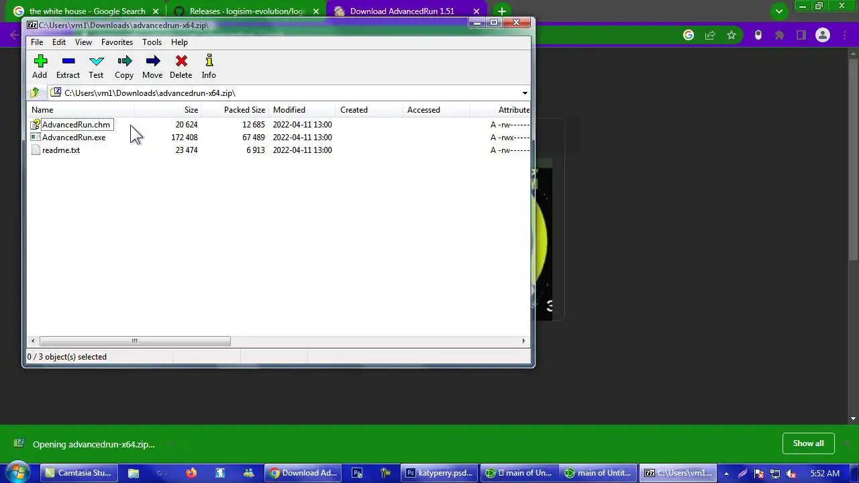Click the network tray icon
The height and width of the screenshot is (483, 859).
(x=775, y=474)
